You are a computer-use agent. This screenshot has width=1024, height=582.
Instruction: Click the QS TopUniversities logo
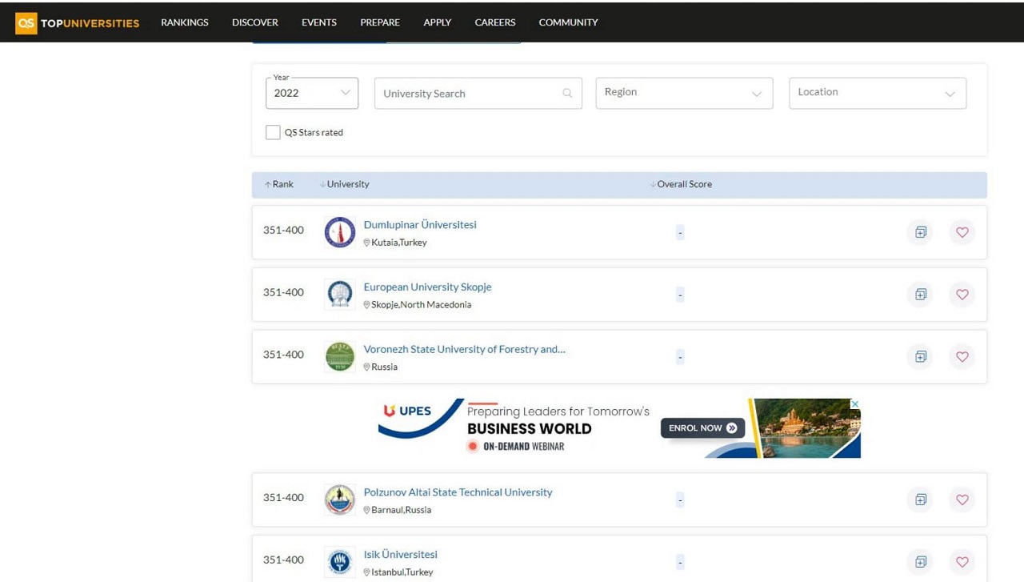pyautogui.click(x=78, y=22)
